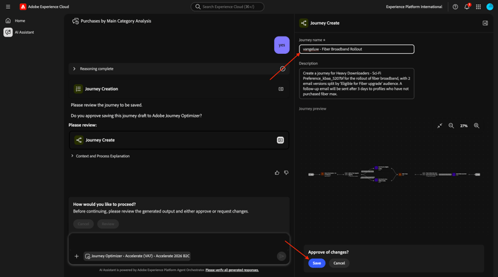Expand Context and Process Explanation
The image size is (498, 277).
(100, 156)
